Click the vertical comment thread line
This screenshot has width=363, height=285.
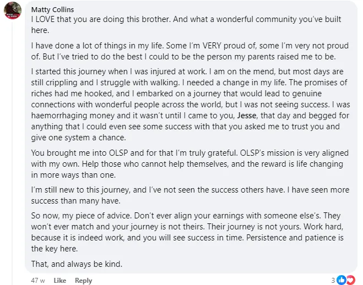pos(12,152)
